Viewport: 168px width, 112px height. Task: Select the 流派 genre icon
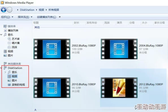9,47
